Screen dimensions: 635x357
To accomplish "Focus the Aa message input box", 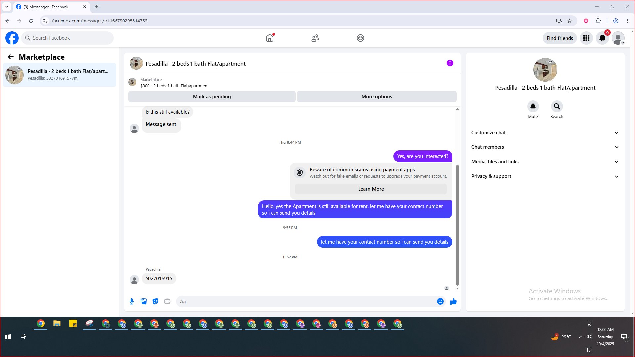I will [x=306, y=301].
